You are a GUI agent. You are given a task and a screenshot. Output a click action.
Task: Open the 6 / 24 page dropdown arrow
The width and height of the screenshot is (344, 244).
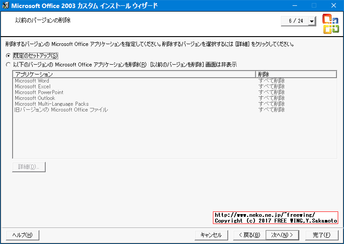tap(311, 21)
